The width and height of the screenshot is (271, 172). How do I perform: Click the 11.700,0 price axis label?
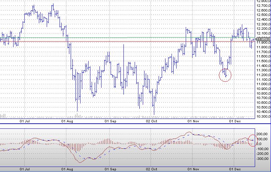click(x=264, y=52)
